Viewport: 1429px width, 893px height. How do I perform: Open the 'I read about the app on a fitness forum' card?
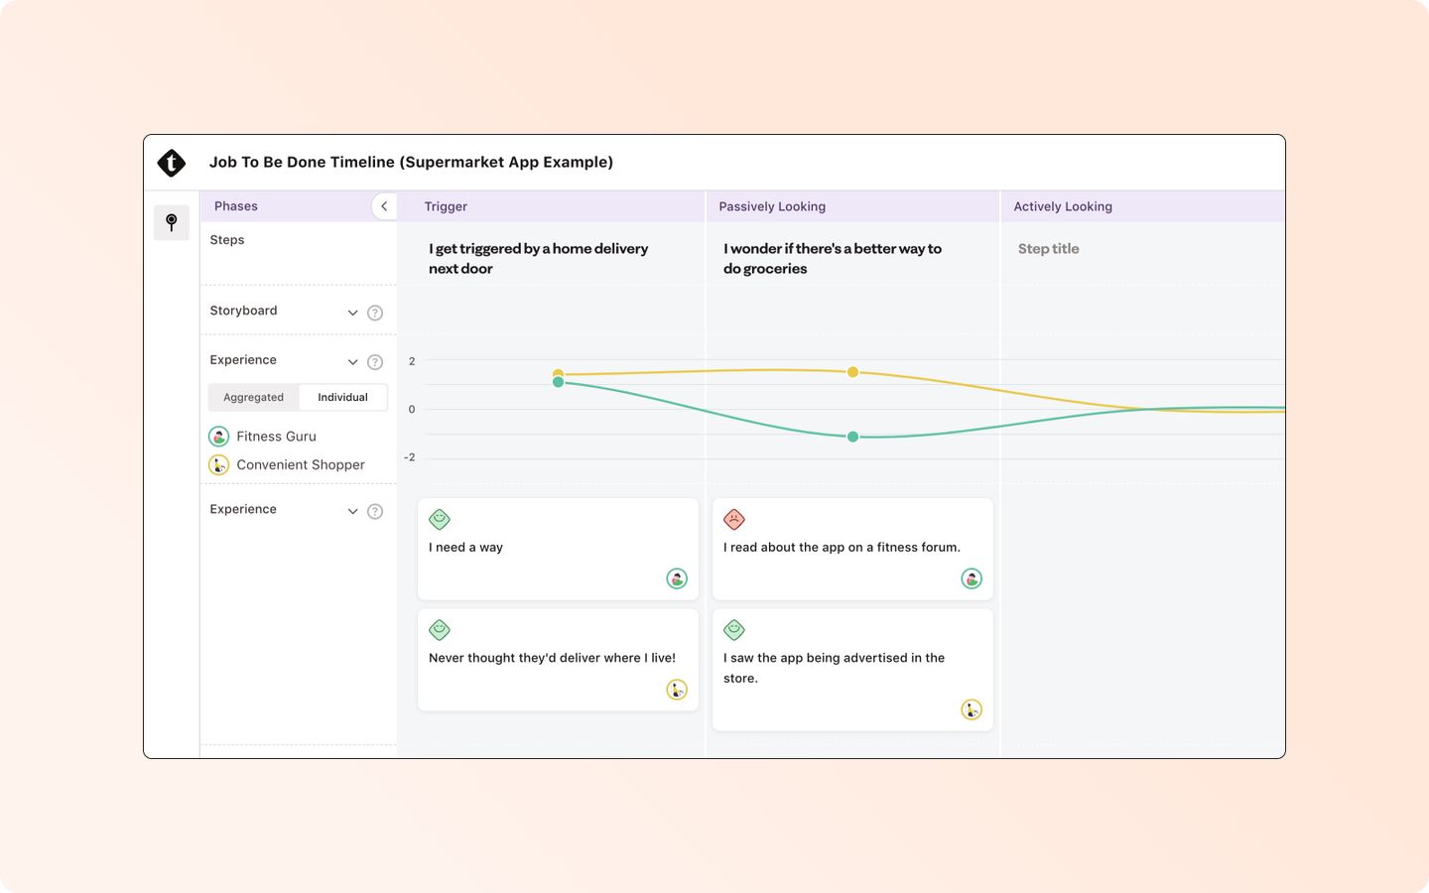[x=852, y=549]
